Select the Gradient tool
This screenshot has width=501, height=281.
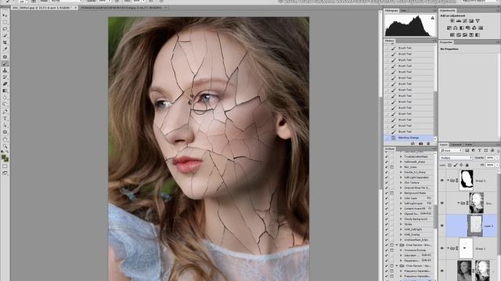click(x=5, y=91)
